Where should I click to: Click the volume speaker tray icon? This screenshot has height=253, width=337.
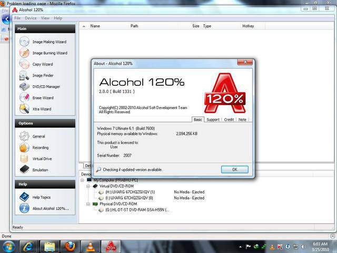(x=304, y=247)
